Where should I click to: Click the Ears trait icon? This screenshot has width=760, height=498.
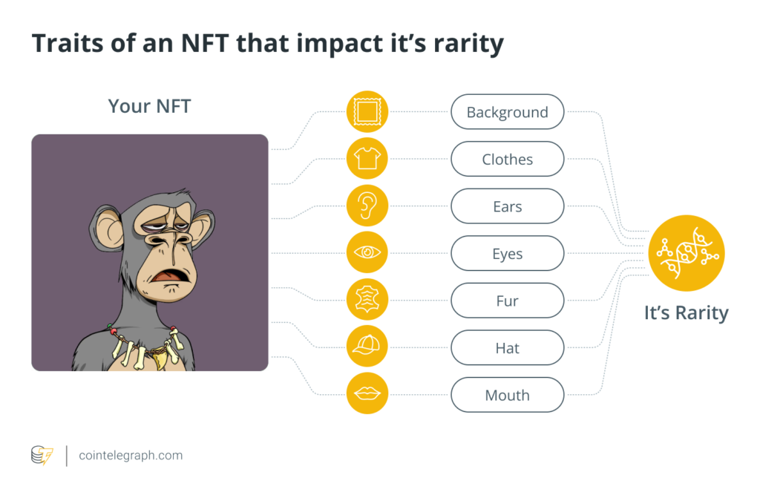pos(367,206)
